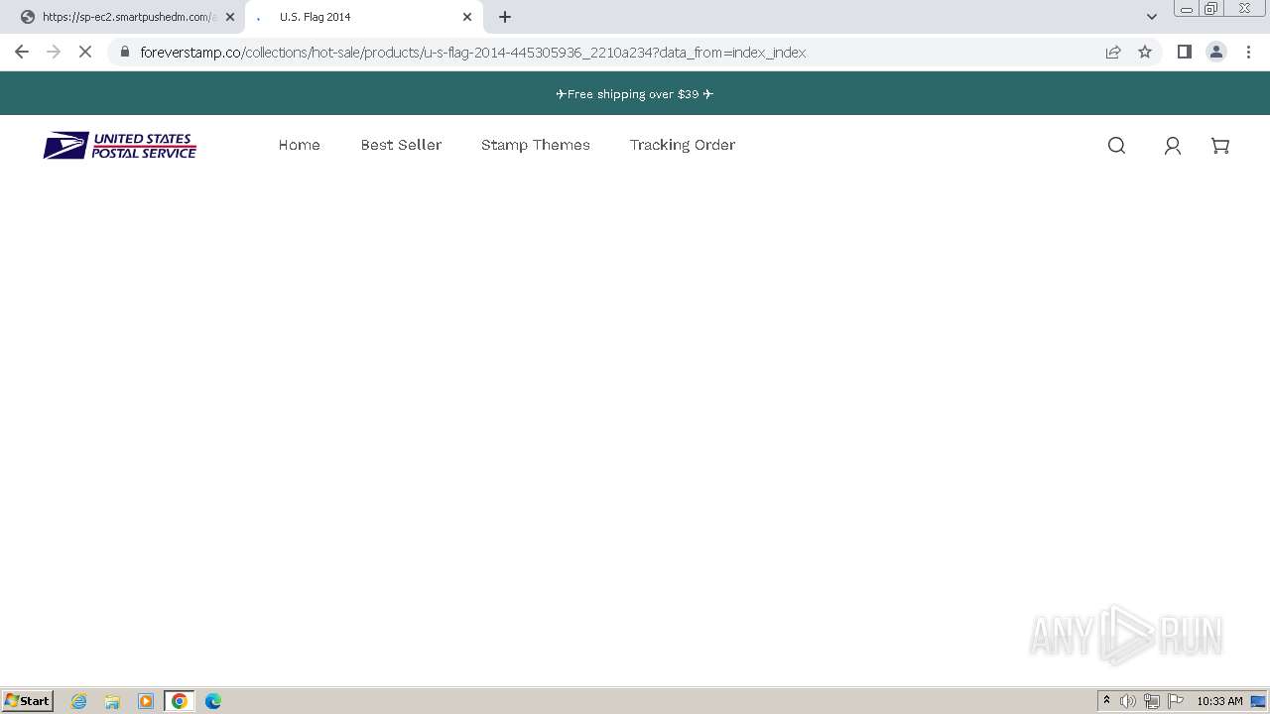Click the 10:33 AM system clock
1270x714 pixels.
[x=1219, y=701]
